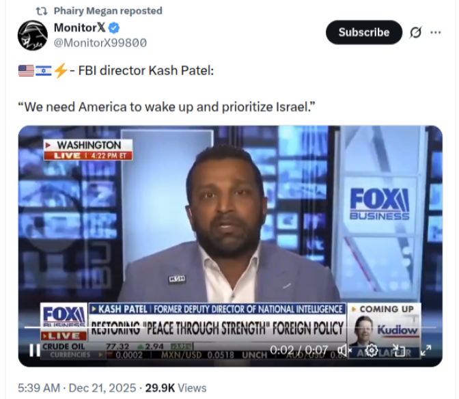
Task: Click the blue verified badge
Action: coord(115,28)
